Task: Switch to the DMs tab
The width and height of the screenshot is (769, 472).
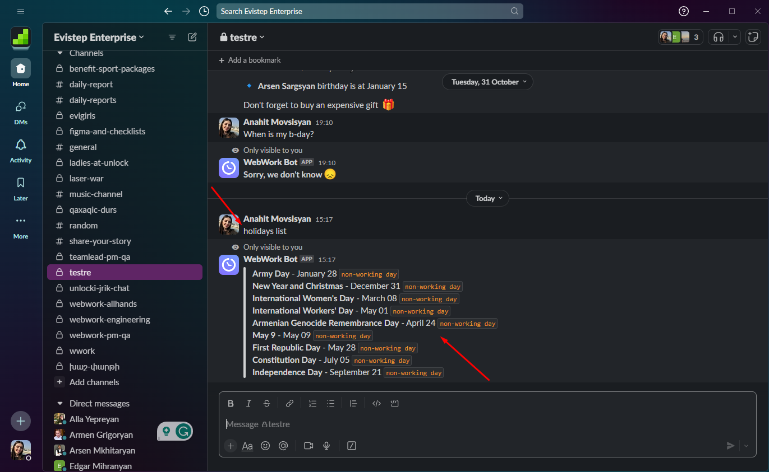Action: 21,112
